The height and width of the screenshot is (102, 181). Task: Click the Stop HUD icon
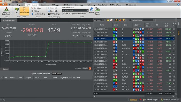[x=49, y=11]
